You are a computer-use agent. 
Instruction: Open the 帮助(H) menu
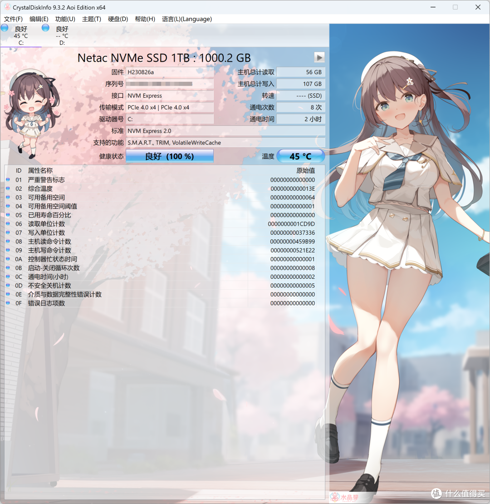click(x=145, y=19)
